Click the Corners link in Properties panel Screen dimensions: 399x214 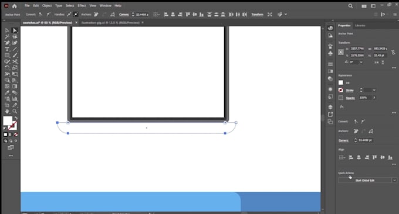(343, 140)
